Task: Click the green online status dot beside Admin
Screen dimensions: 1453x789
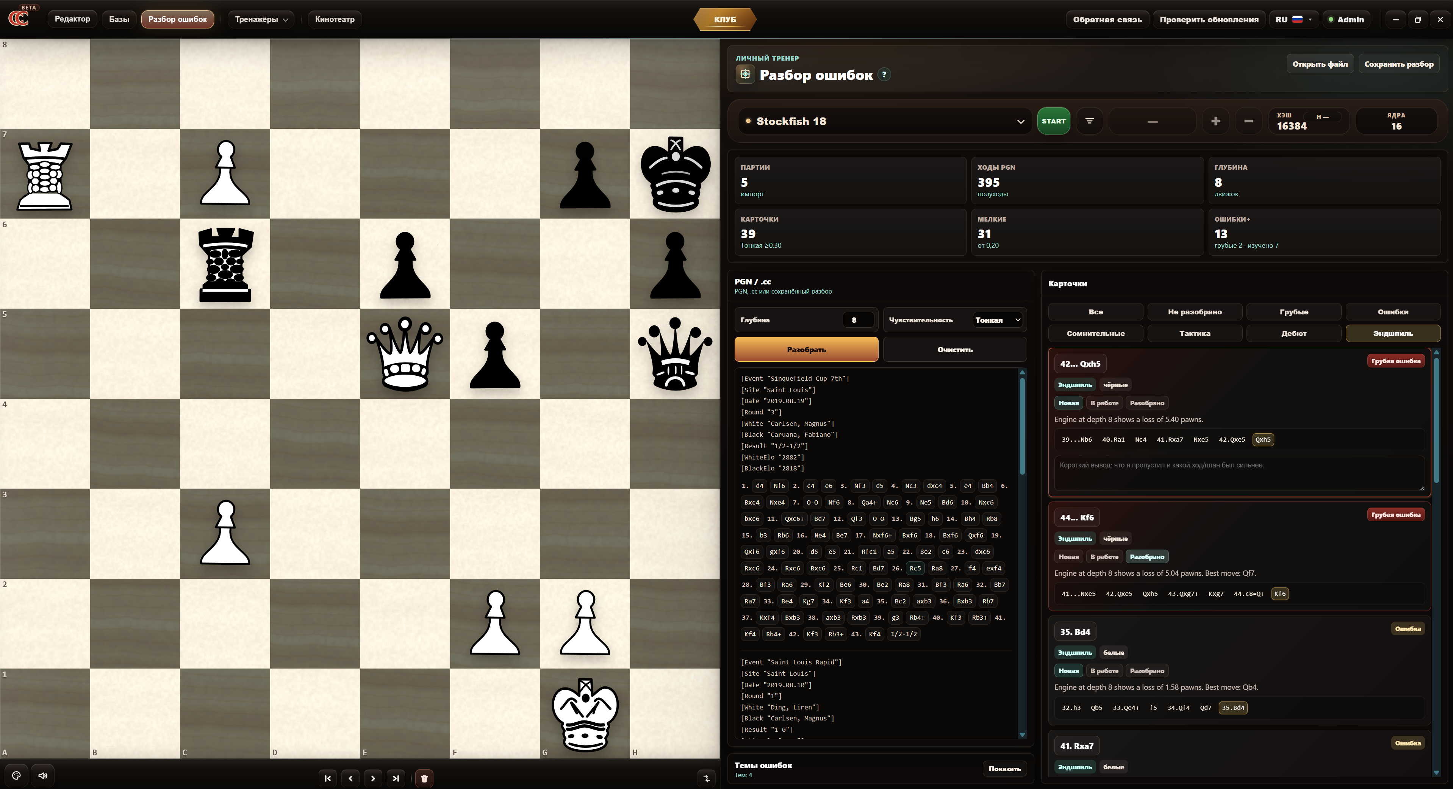Action: (1331, 19)
